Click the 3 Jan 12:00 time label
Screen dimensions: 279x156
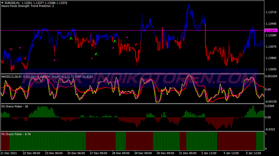coord(209,153)
